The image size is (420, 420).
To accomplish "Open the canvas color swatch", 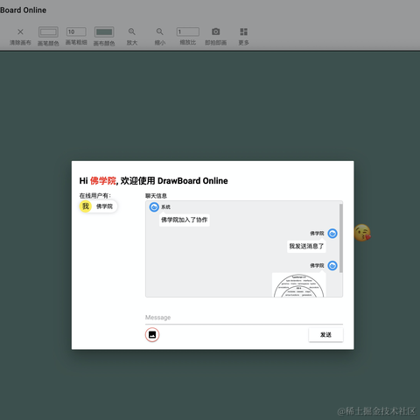I will coord(104,31).
